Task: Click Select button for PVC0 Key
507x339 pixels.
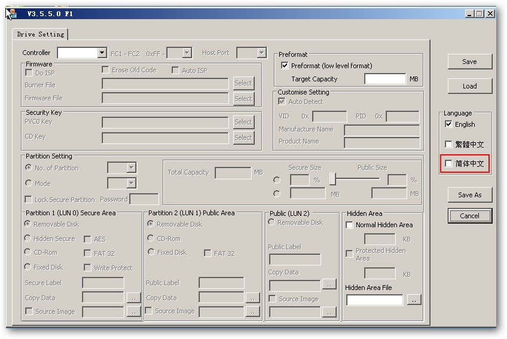Action: click(243, 123)
